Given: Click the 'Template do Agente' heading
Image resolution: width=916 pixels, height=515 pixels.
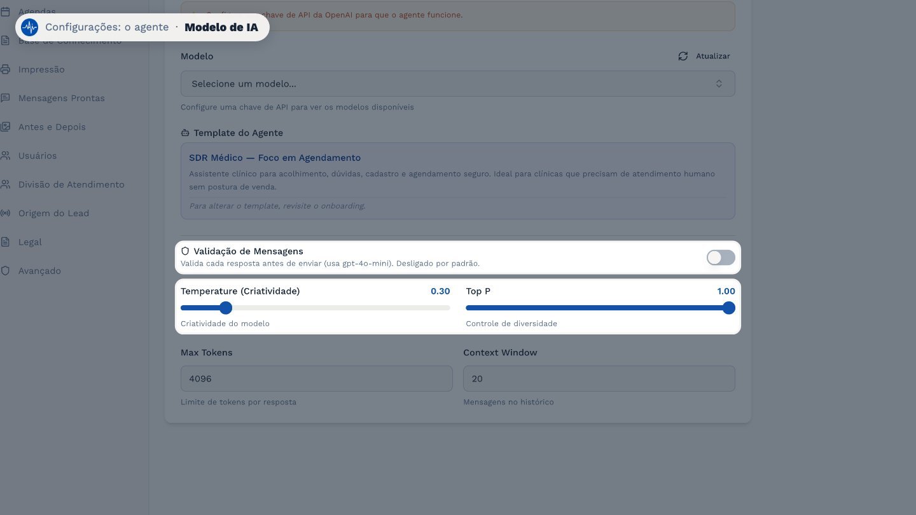Looking at the screenshot, I should click(239, 133).
